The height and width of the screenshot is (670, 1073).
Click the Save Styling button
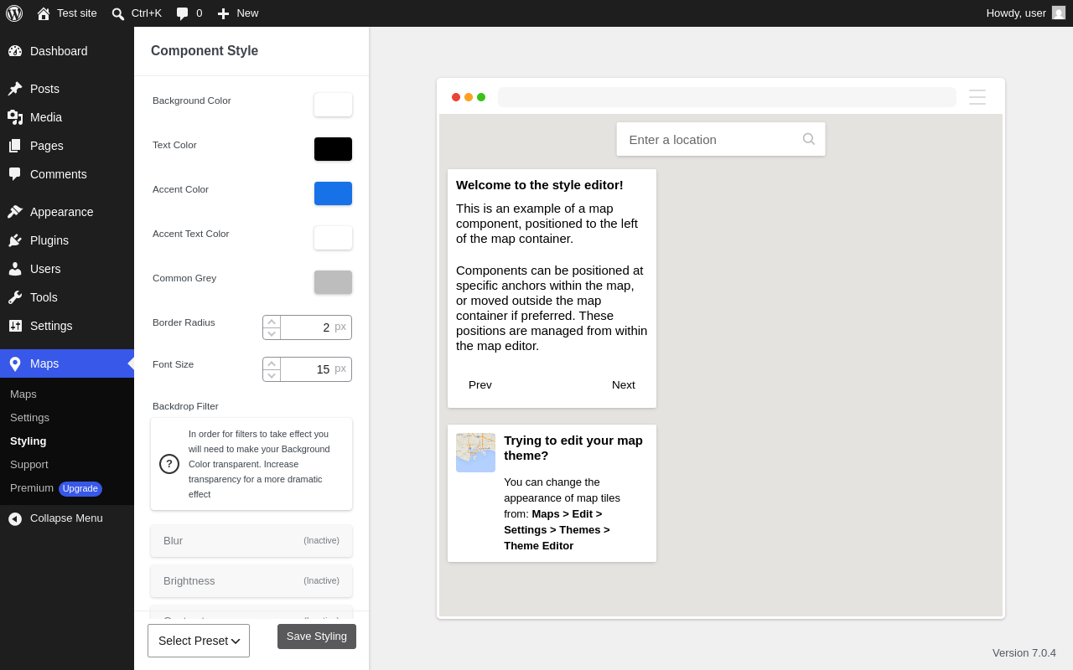[x=317, y=636]
